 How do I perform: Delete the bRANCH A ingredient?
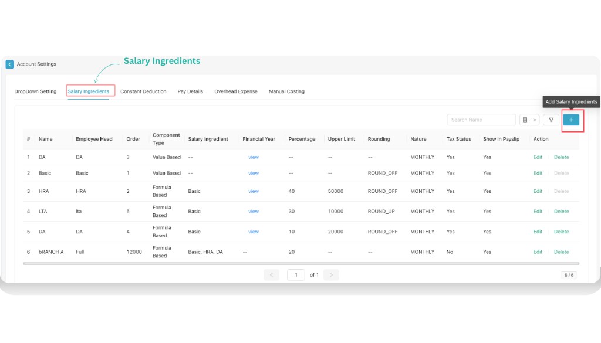561,252
